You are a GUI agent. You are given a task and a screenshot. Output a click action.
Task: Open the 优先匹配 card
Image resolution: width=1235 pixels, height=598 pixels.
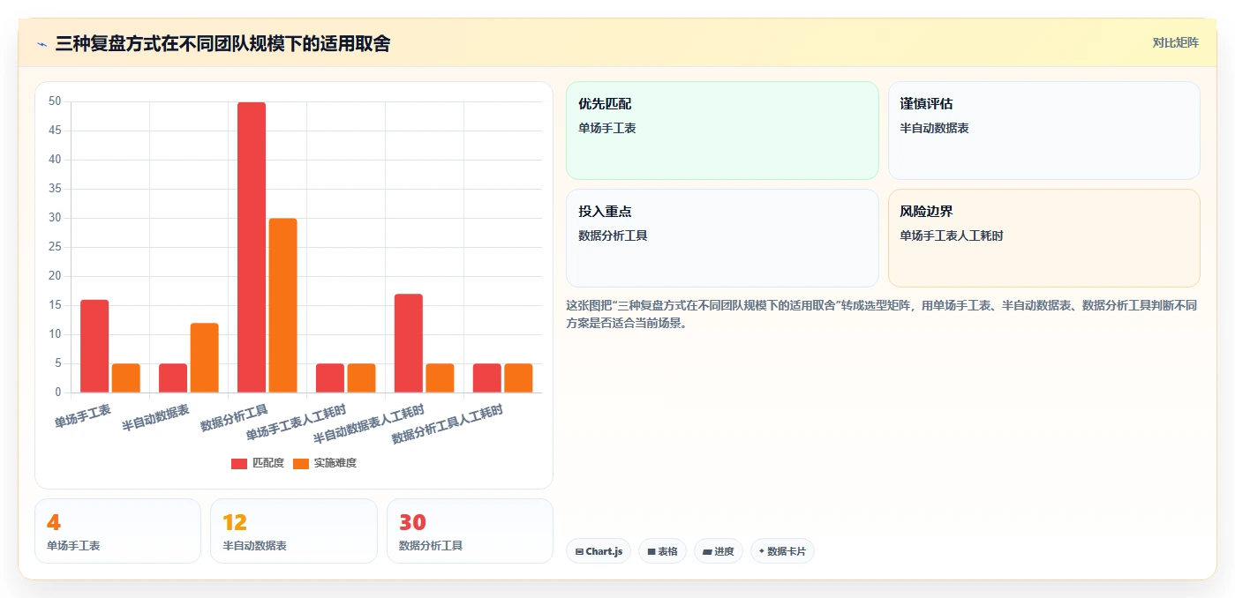coord(722,131)
